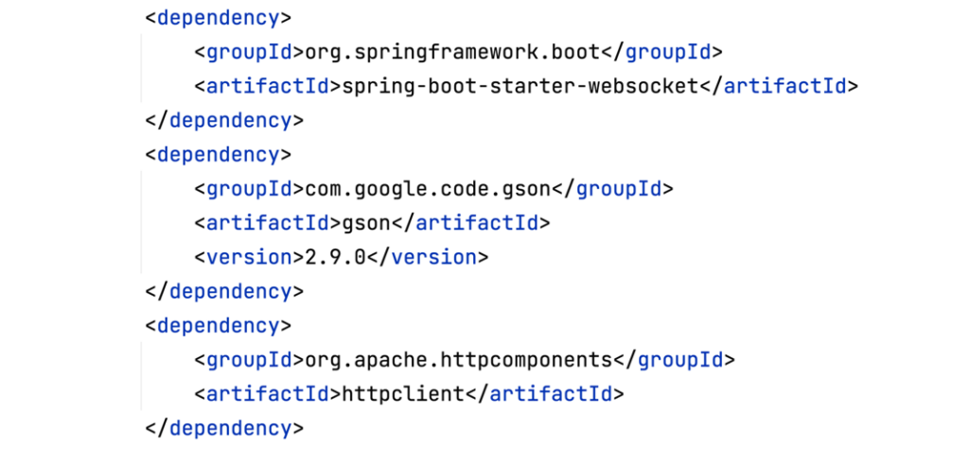Click opening groupId tag of httpcomponents line

point(250,360)
